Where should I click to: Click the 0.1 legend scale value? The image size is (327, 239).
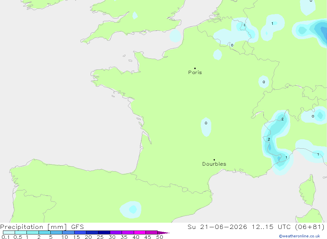6,237
